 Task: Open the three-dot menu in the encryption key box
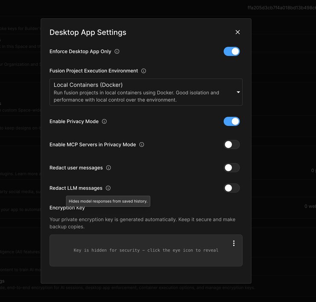[x=234, y=243]
